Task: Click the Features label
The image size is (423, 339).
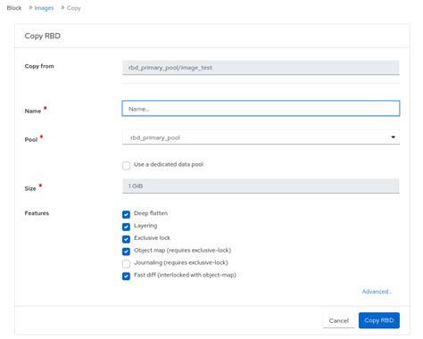Action: click(x=37, y=213)
